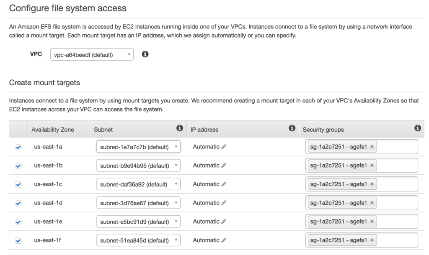The width and height of the screenshot is (429, 255).
Task: Expand the subnet-e5bc91d9 subnet selector
Action: 138,222
